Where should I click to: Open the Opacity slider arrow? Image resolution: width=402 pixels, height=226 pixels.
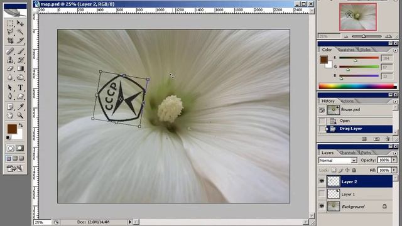coord(394,160)
